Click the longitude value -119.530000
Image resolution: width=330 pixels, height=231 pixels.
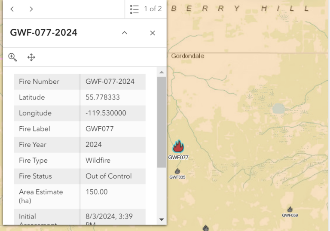point(106,113)
